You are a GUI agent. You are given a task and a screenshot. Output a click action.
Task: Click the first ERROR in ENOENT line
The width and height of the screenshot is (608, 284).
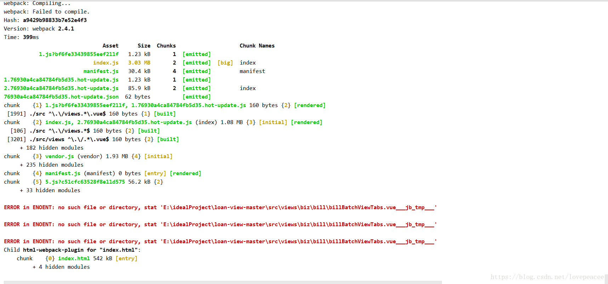coord(220,207)
